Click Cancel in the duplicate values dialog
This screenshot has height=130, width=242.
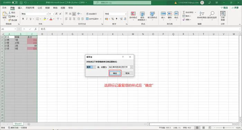(127, 73)
